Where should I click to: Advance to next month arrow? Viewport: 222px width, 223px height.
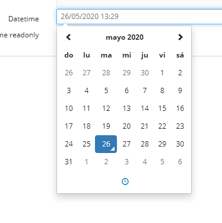180,37
